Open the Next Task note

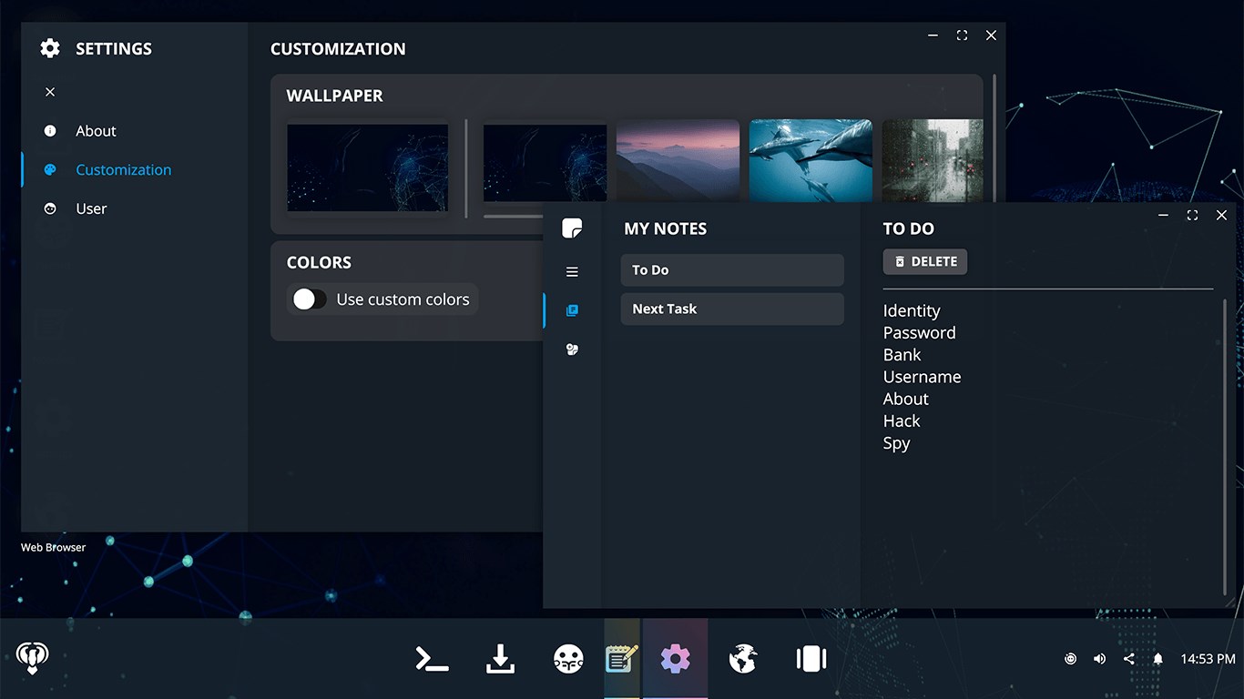(732, 309)
